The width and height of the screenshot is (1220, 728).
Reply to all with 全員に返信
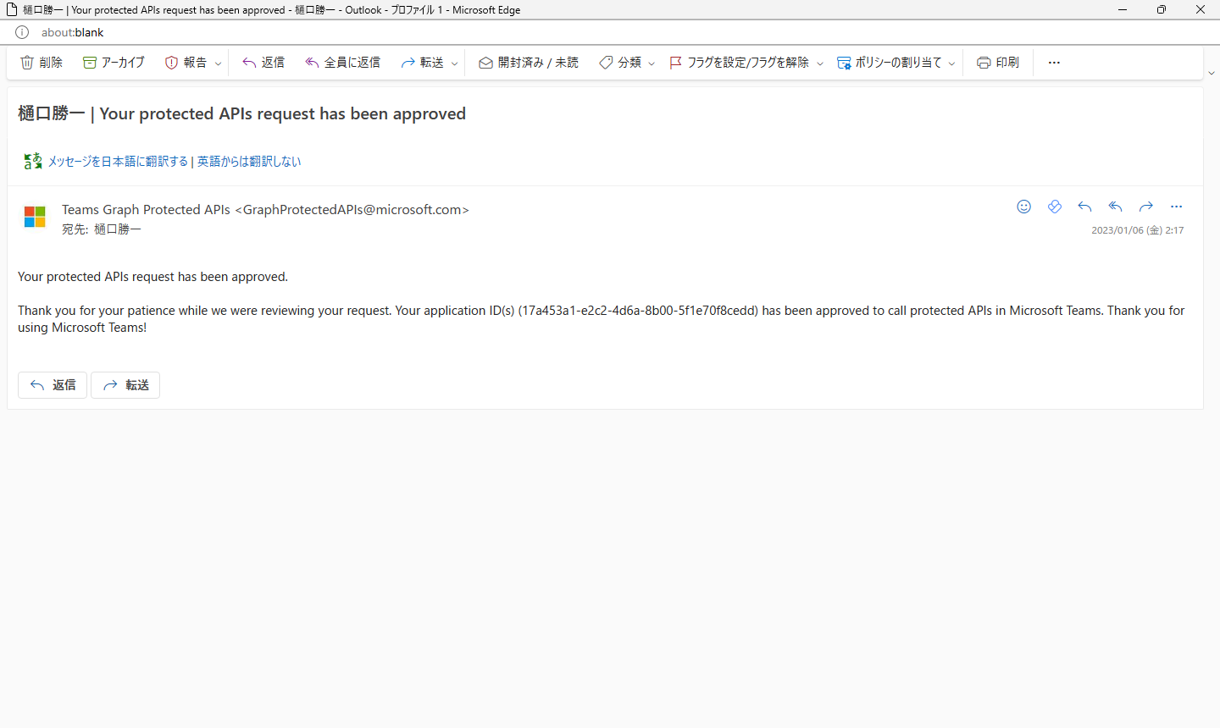click(x=342, y=63)
